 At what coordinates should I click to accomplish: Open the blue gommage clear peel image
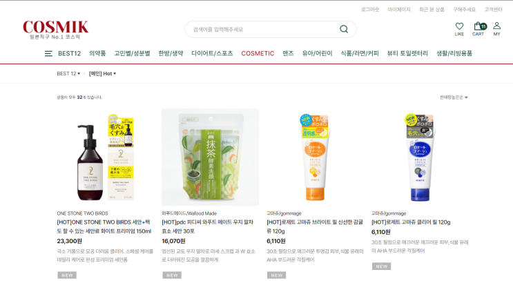pos(420,157)
